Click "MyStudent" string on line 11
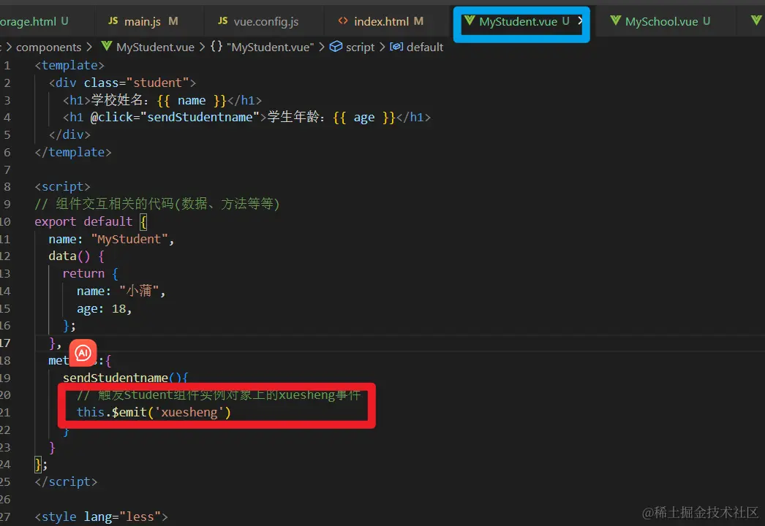Viewport: 765px width, 526px height. [x=129, y=239]
